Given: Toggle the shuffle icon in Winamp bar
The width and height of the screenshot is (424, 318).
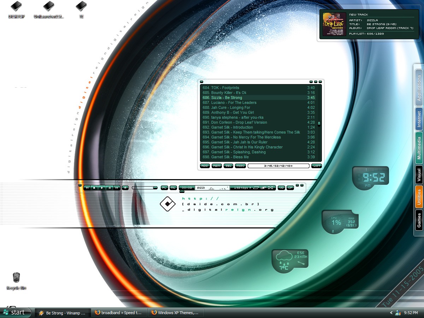Looking at the screenshot, I should (271, 188).
